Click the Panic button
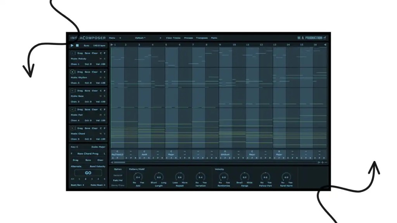 [214, 38]
